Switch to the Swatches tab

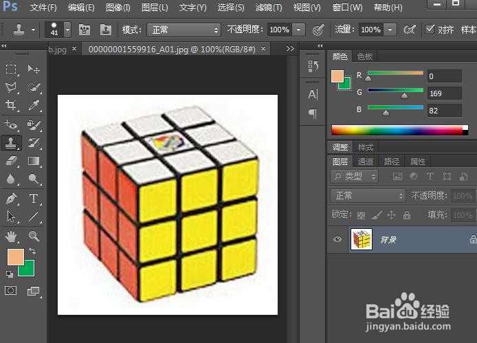(365, 56)
